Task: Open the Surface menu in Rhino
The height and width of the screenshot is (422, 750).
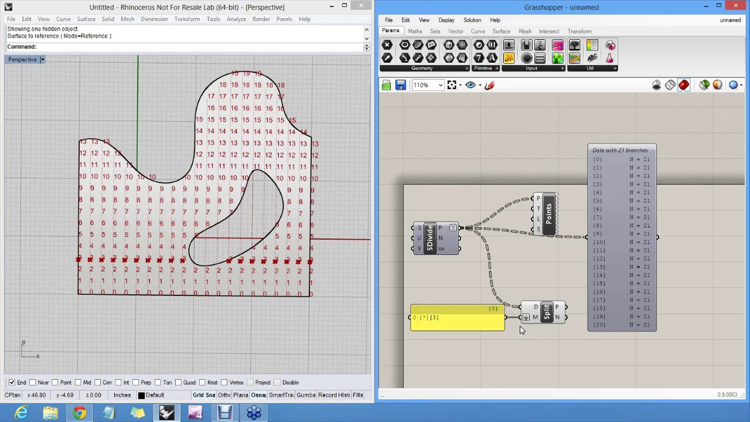Action: pyautogui.click(x=86, y=19)
